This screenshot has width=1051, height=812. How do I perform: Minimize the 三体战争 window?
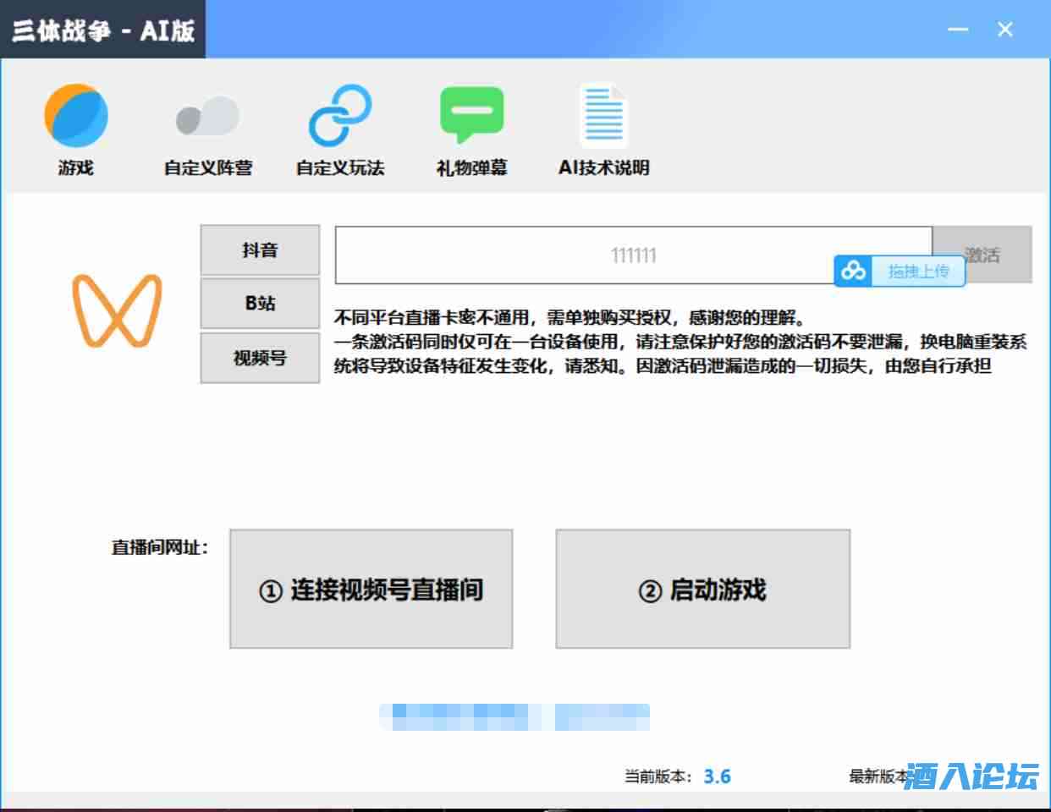(x=958, y=30)
